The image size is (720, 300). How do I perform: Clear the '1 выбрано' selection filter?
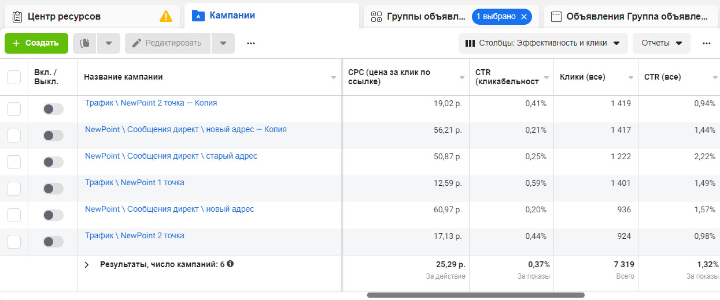click(523, 17)
